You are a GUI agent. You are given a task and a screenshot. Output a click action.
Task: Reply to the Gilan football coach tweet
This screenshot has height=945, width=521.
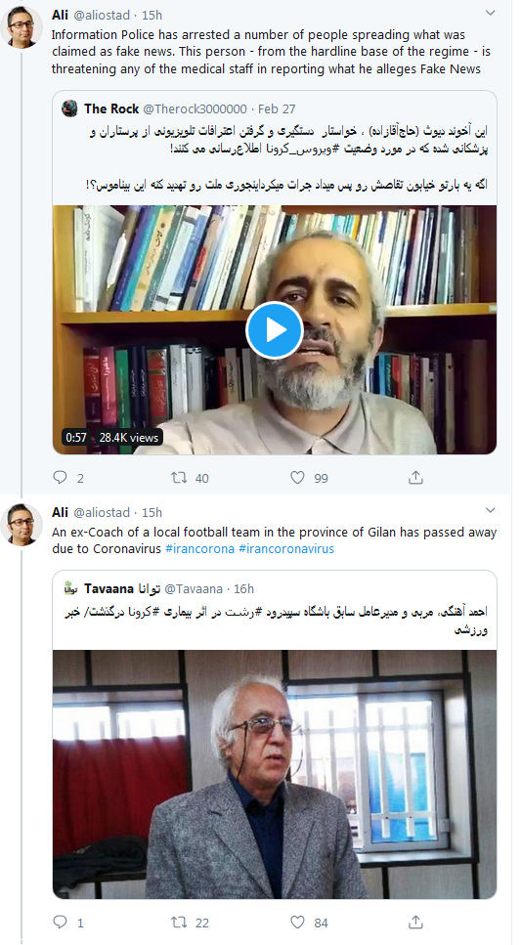click(61, 922)
